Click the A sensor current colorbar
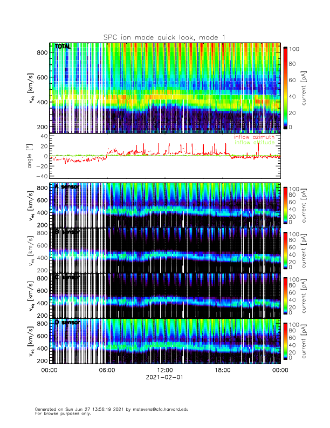The image size is (330, 428). tap(286, 205)
